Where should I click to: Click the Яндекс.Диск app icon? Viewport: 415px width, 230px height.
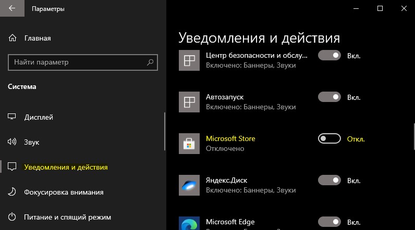[x=189, y=185]
